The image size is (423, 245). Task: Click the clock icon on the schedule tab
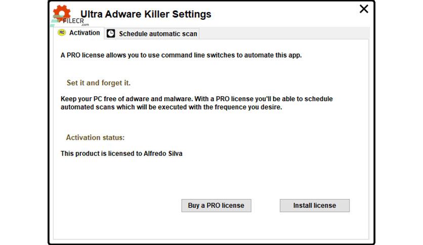pyautogui.click(x=111, y=33)
